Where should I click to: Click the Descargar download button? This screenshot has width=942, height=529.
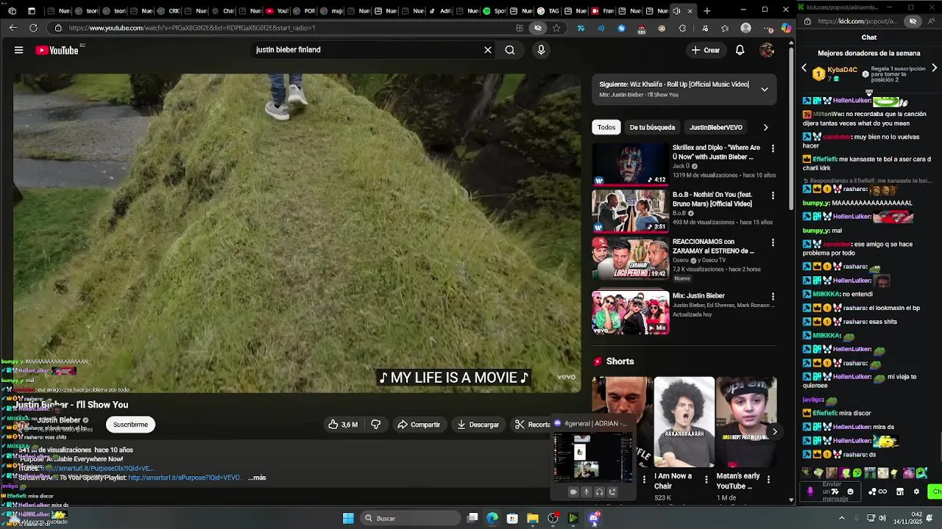(478, 425)
